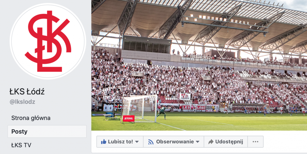
Task: Click the share arrow icon on Udostępnij
Action: point(211,142)
